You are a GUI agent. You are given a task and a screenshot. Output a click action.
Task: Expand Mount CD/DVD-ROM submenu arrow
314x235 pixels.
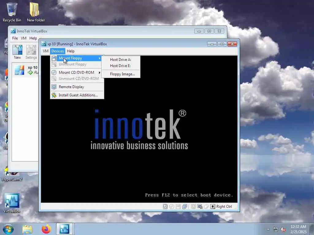pyautogui.click(x=100, y=72)
